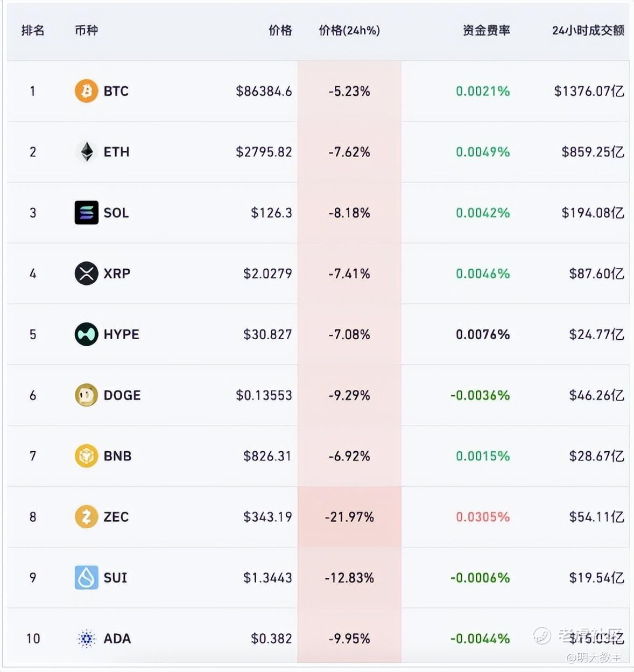Sort by 资金费率 column header
The image size is (634, 672).
point(486,31)
